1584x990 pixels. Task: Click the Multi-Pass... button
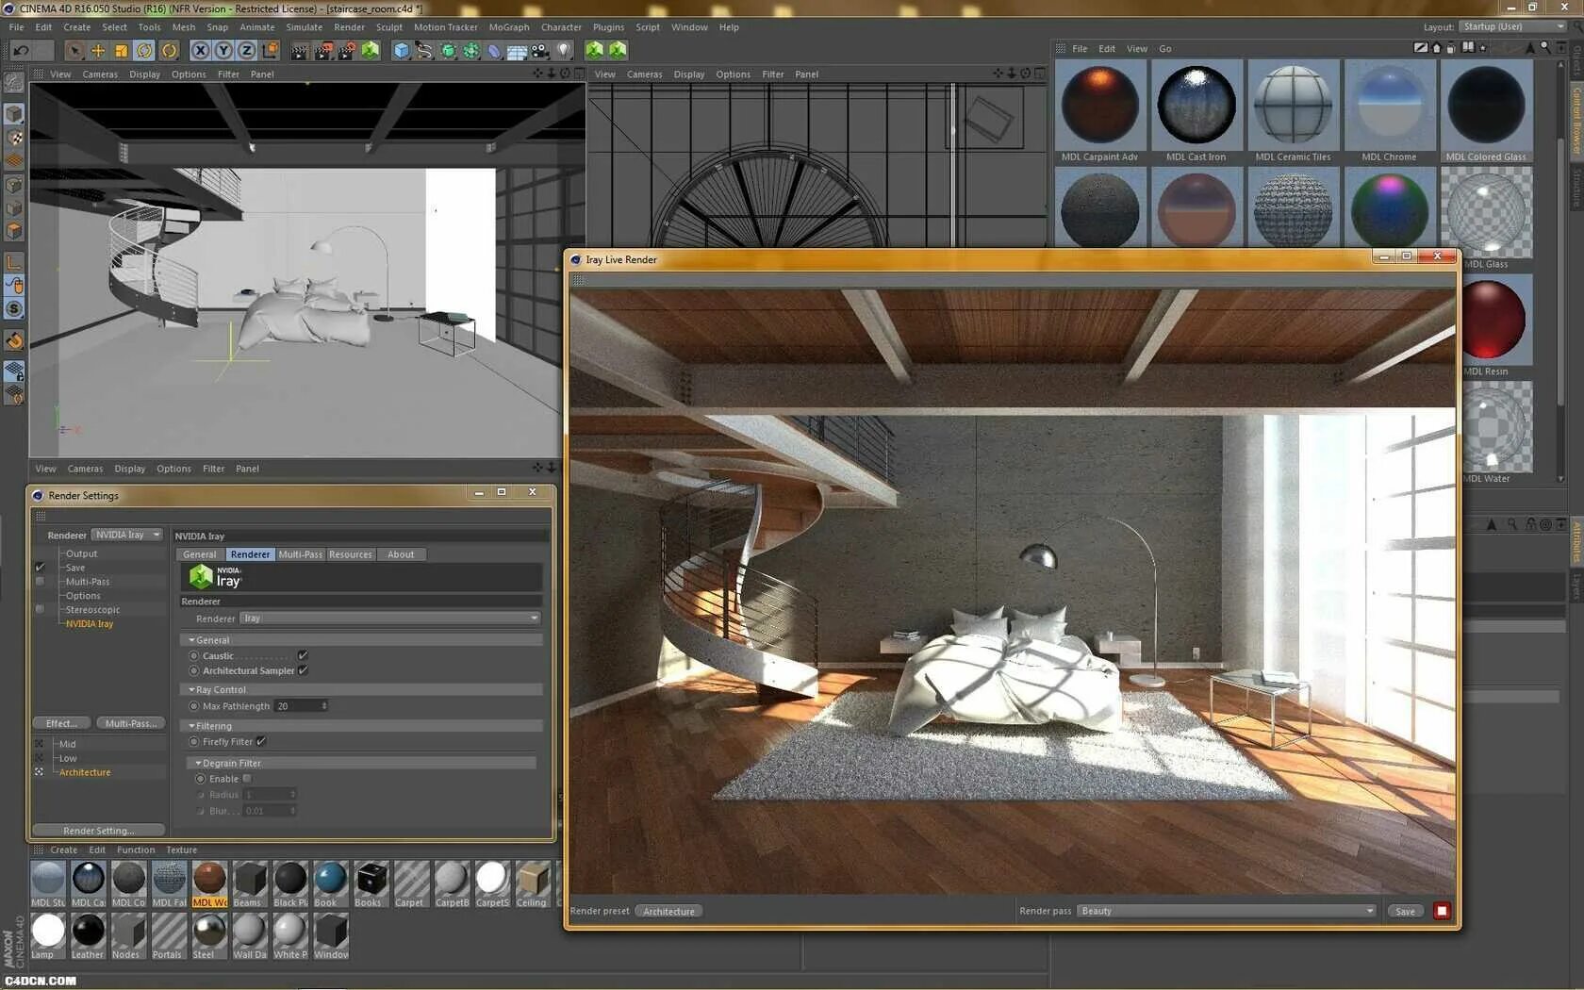click(x=130, y=724)
